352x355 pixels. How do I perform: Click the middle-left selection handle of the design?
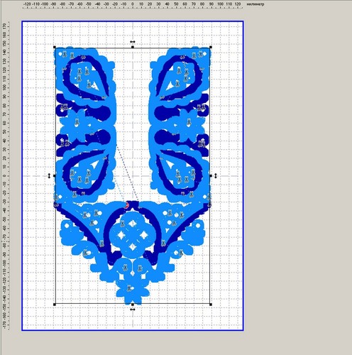pos(55,175)
